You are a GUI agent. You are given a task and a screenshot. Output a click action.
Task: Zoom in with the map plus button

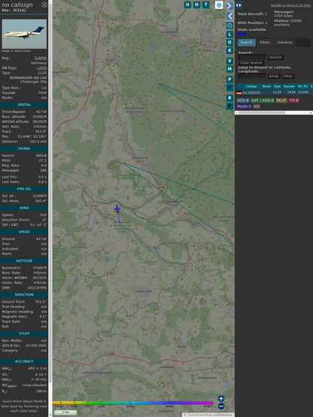221,398
